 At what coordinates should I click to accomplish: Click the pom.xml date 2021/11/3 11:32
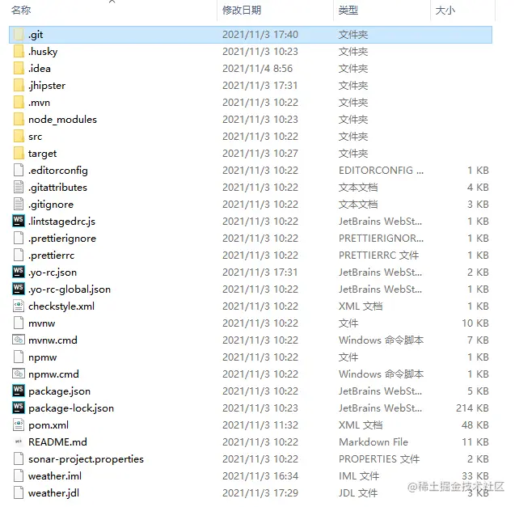260,425
